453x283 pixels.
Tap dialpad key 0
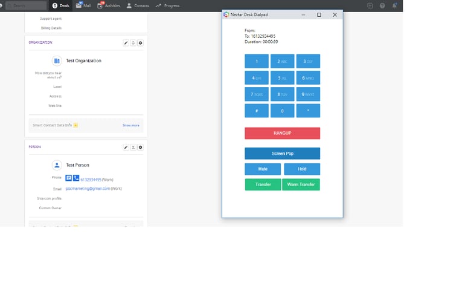point(282,111)
